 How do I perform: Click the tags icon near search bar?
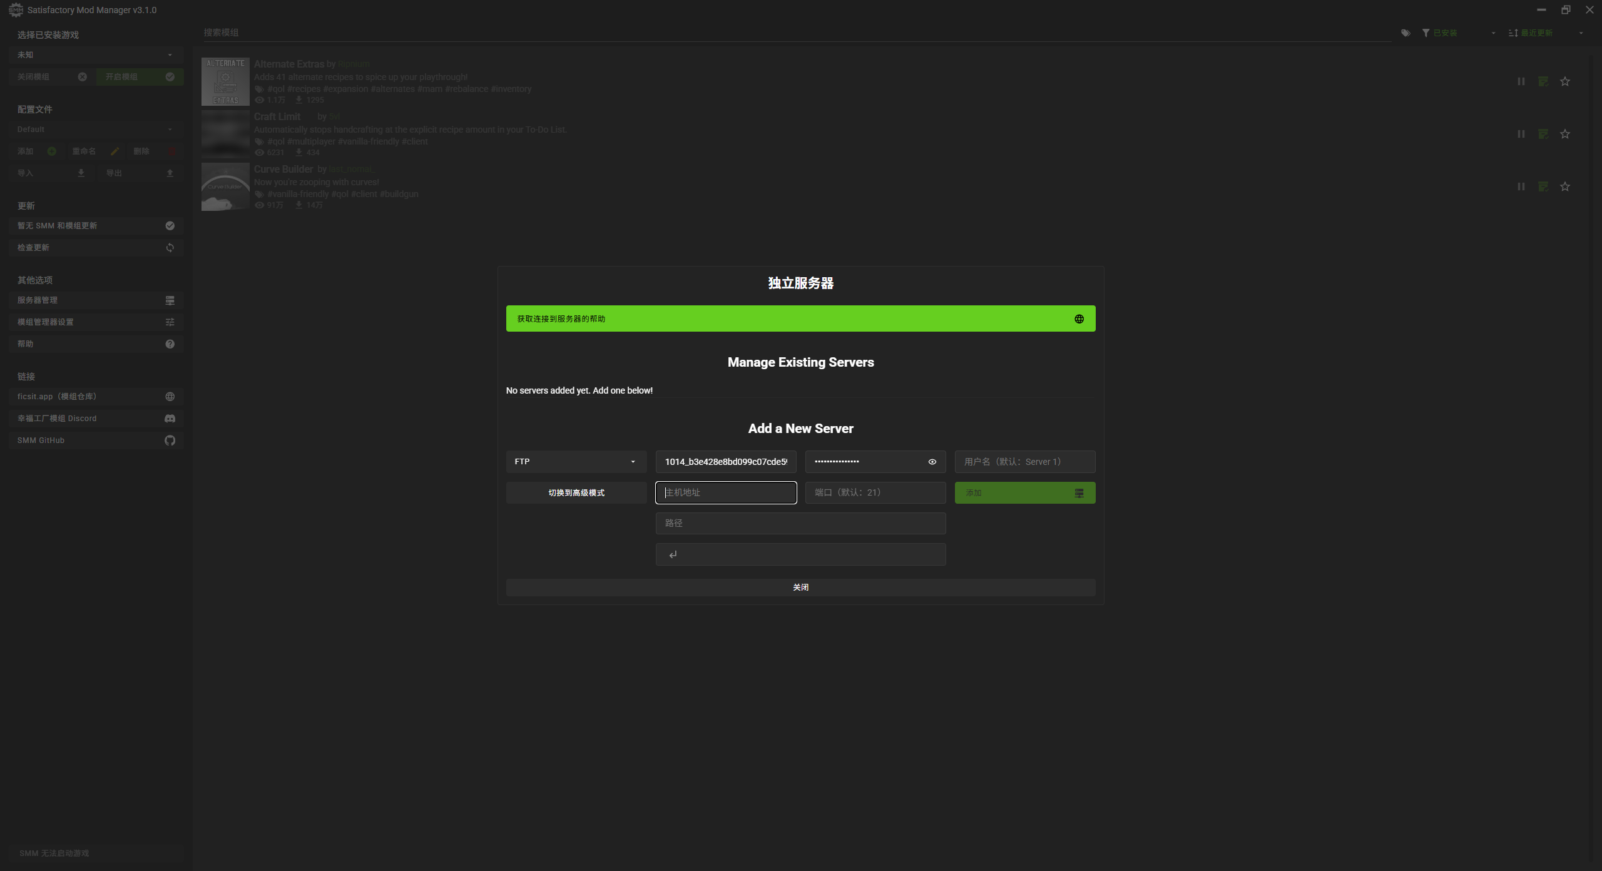coord(1406,33)
